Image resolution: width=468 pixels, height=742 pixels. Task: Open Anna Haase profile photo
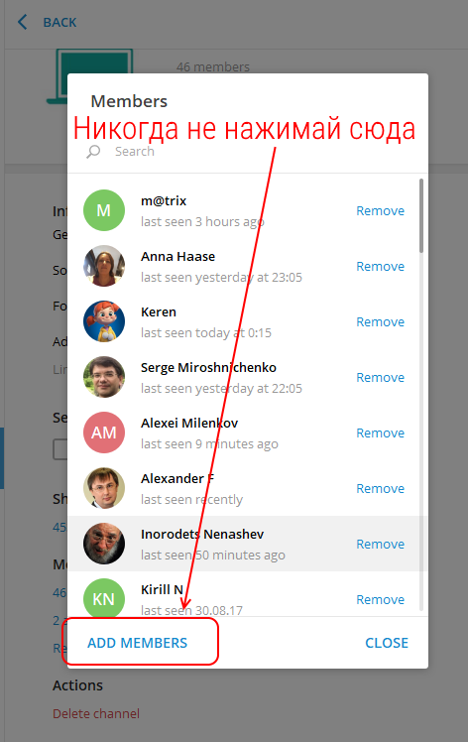click(x=104, y=266)
